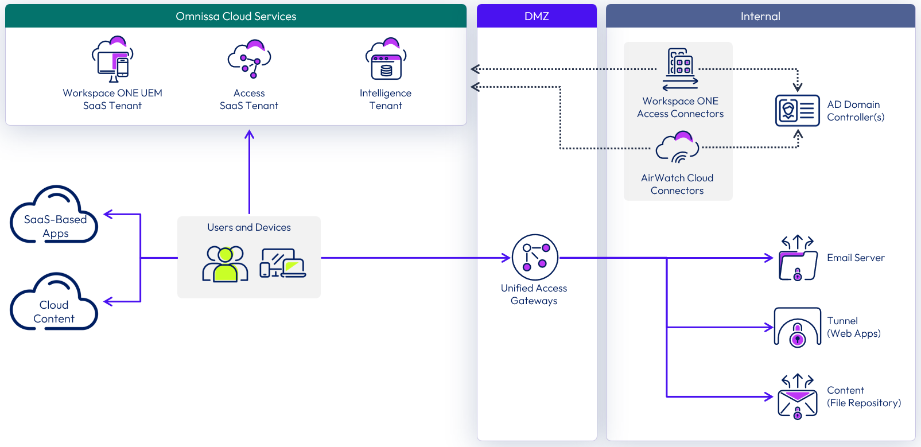Select the AD Domain Controller icon

pyautogui.click(x=797, y=110)
